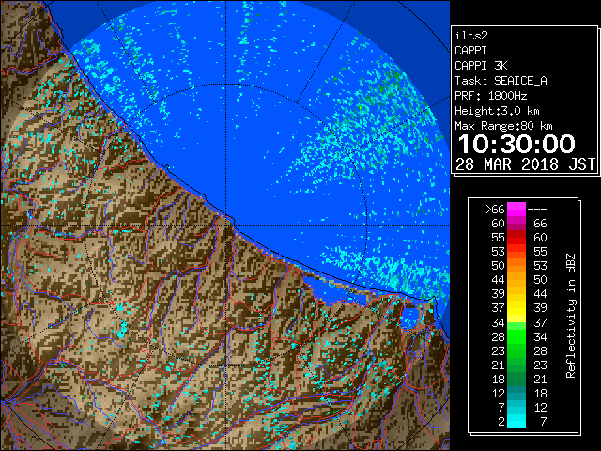Pick the bright green 28 to 34 dBZ swatch
Viewport: 601px width, 451px height.
pyautogui.click(x=516, y=336)
